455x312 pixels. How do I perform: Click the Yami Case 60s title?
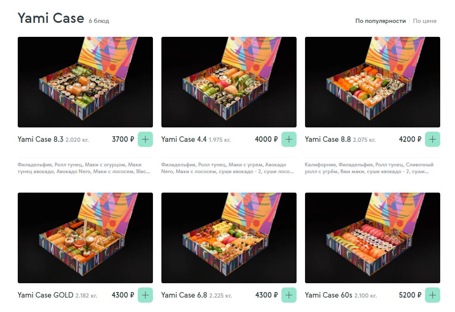(x=329, y=295)
